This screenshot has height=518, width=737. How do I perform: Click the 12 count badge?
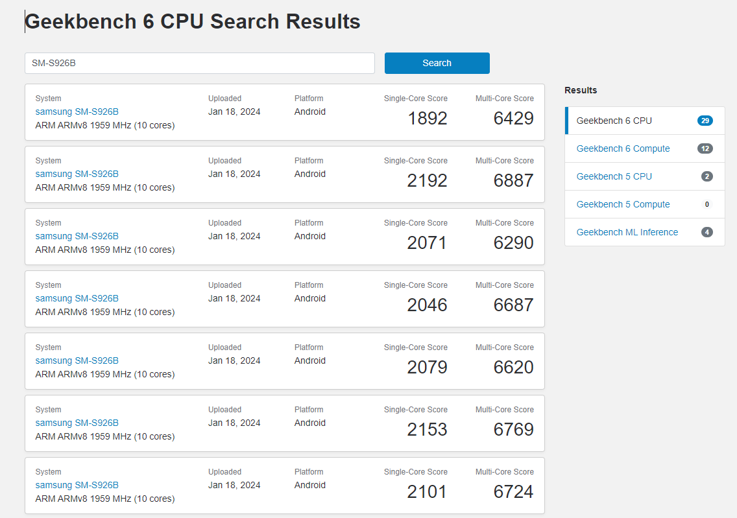(705, 148)
